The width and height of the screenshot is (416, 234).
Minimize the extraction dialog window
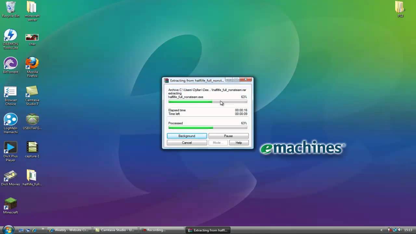228,79
